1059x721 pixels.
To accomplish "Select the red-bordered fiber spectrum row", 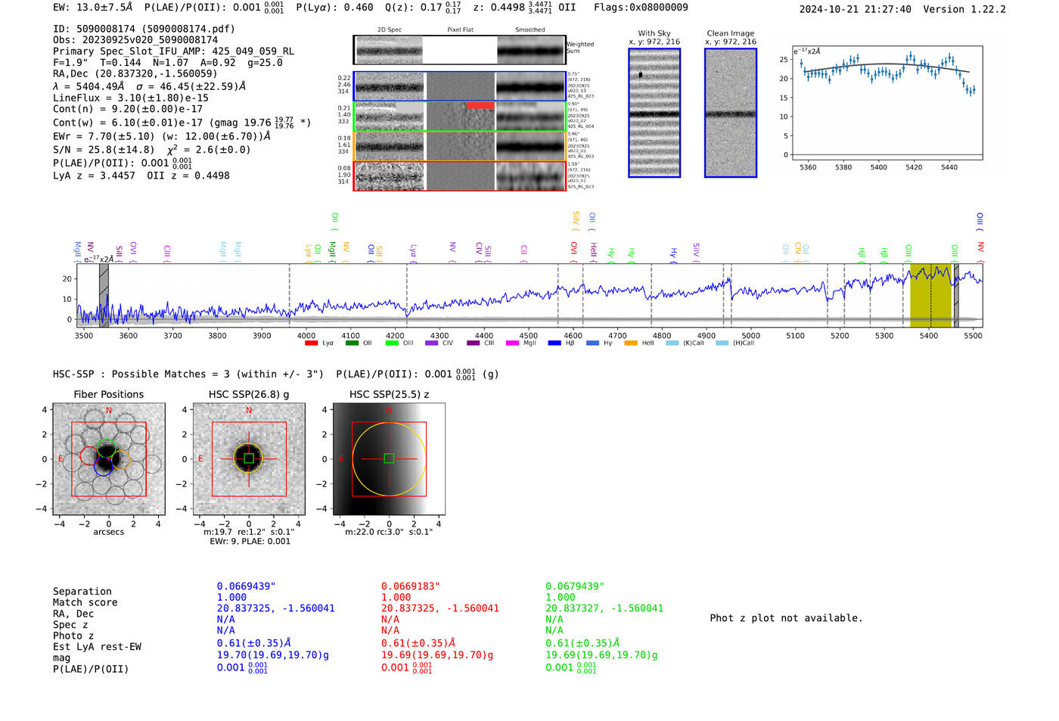I will 459,176.
